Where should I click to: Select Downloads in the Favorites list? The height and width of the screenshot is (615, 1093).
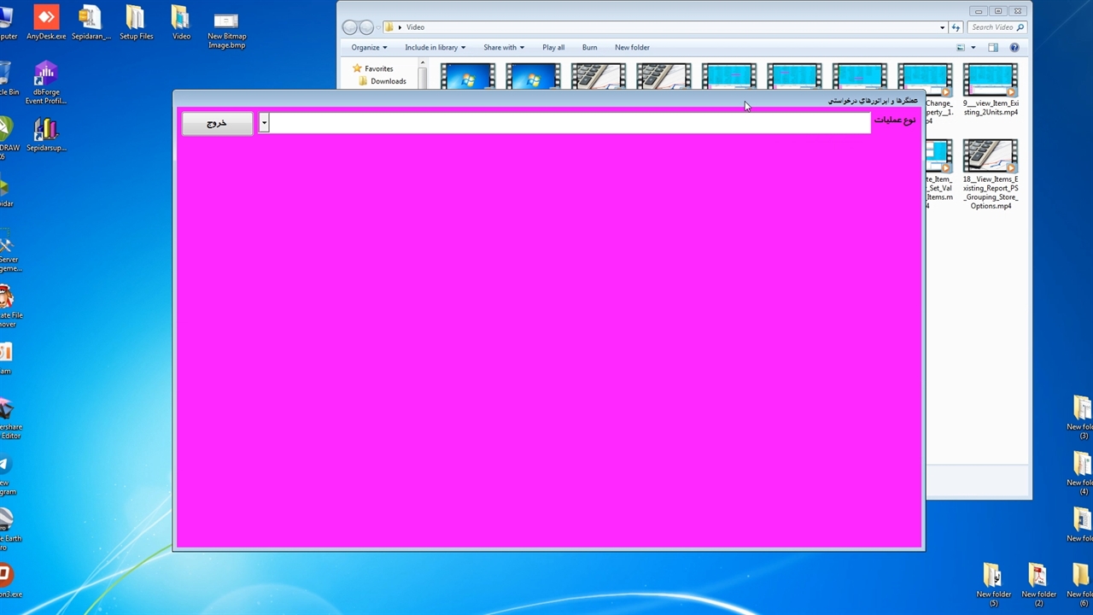(x=388, y=81)
